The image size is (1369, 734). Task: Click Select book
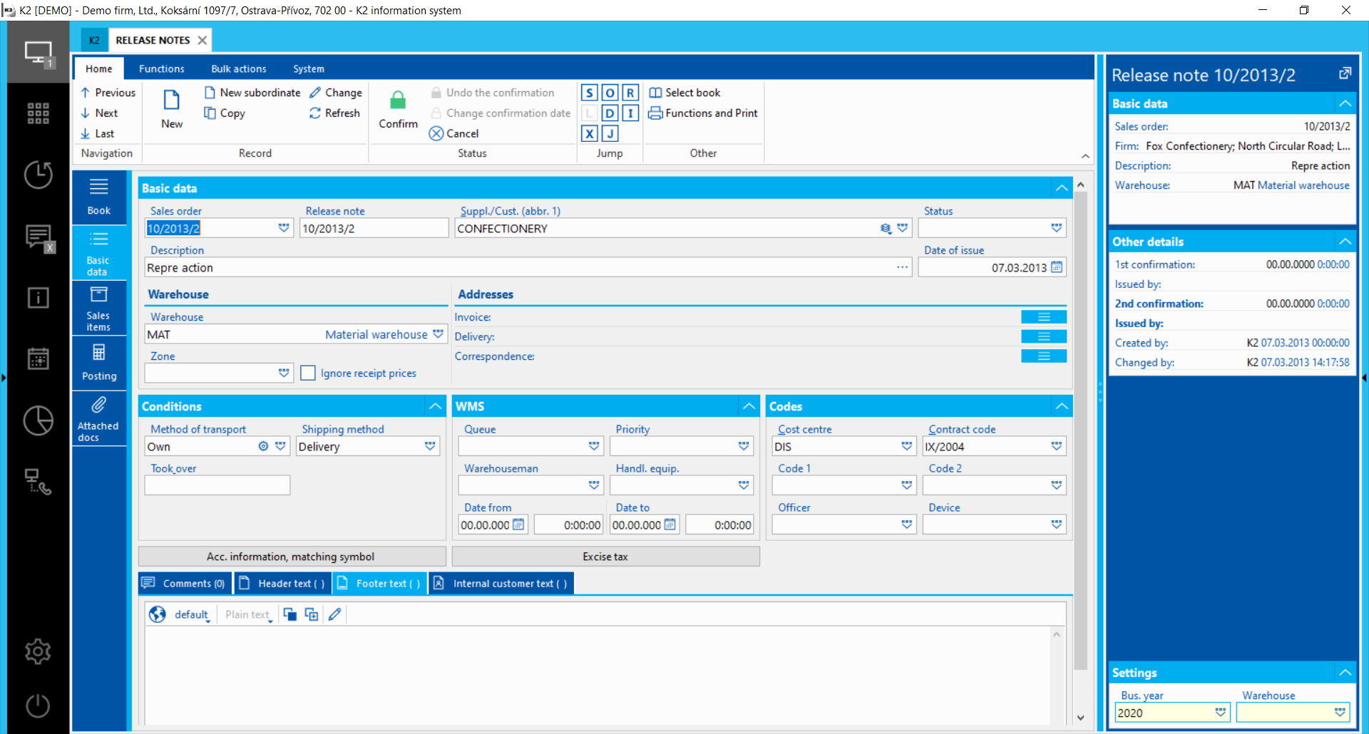click(x=684, y=93)
